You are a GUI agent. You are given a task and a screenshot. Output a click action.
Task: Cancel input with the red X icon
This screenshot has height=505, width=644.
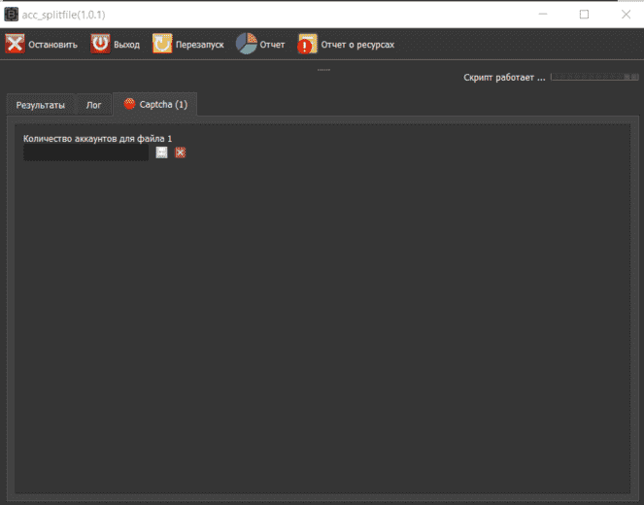181,152
